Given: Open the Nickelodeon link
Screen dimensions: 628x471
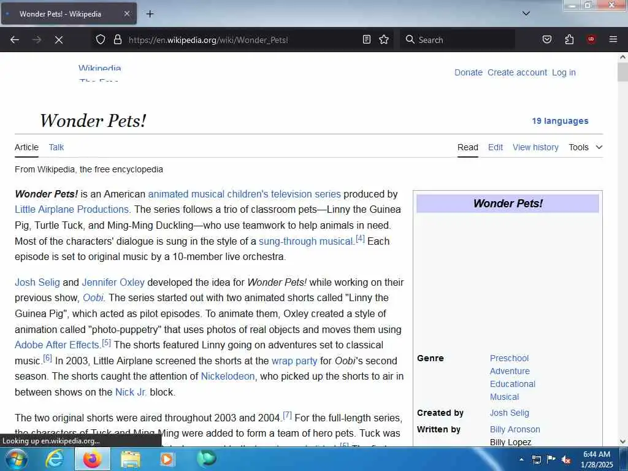Looking at the screenshot, I should pos(228,377).
